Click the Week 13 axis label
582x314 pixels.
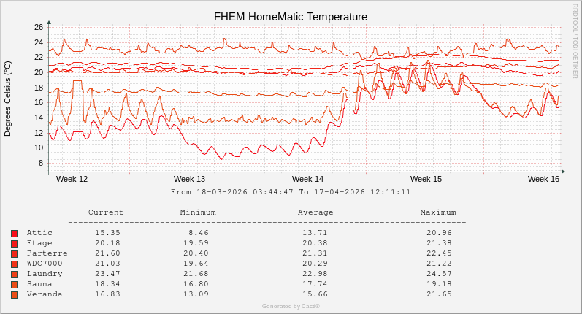pyautogui.click(x=189, y=179)
